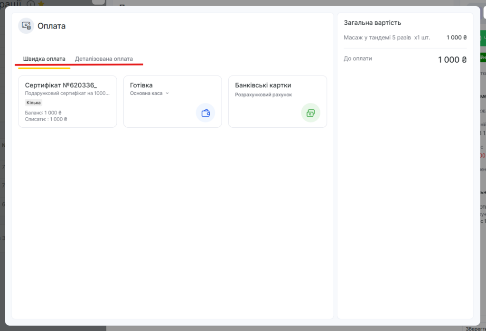
Task: Click the info circle icon next to the star
Action: (31, 3)
